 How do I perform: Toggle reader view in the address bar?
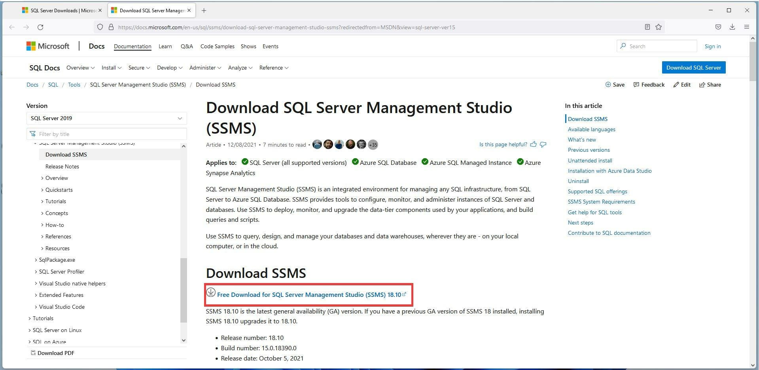(x=647, y=27)
